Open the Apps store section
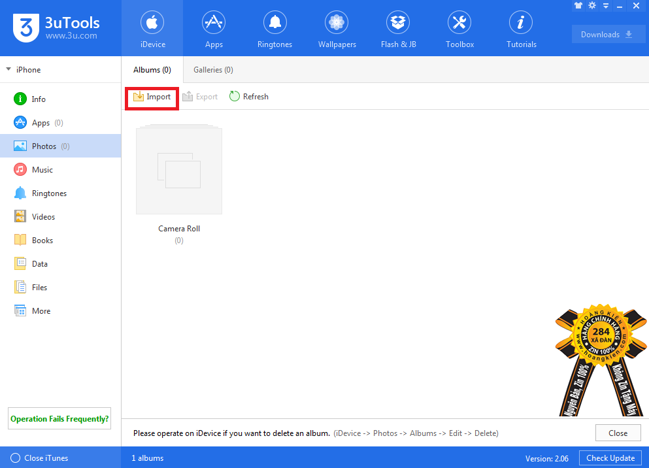The image size is (649, 468). click(214, 28)
